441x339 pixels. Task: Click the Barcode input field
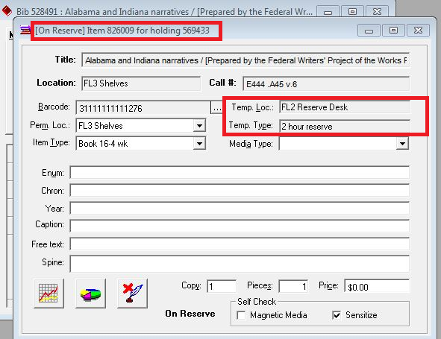tap(143, 108)
